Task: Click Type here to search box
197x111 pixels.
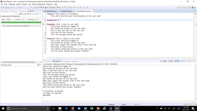Action: [28, 108]
